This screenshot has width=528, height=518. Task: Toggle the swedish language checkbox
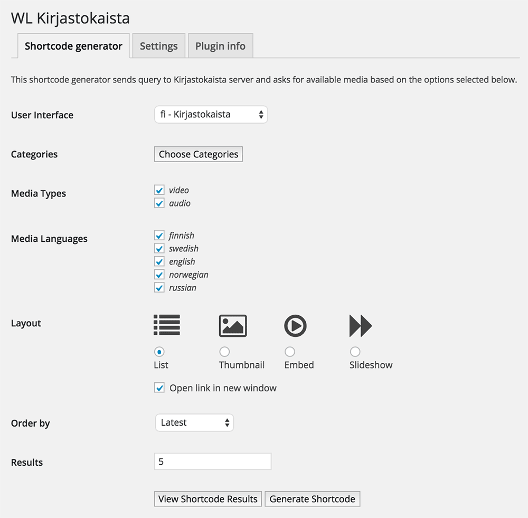[x=159, y=248]
